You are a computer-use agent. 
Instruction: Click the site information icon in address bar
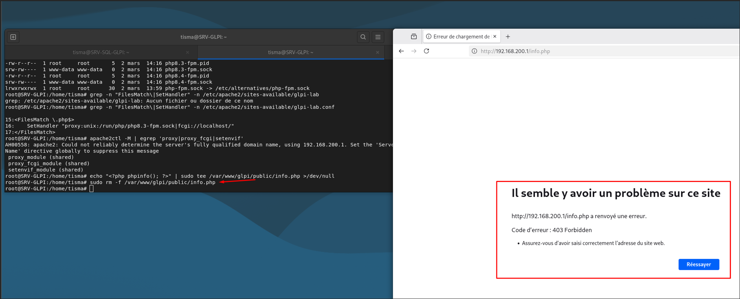click(x=474, y=51)
